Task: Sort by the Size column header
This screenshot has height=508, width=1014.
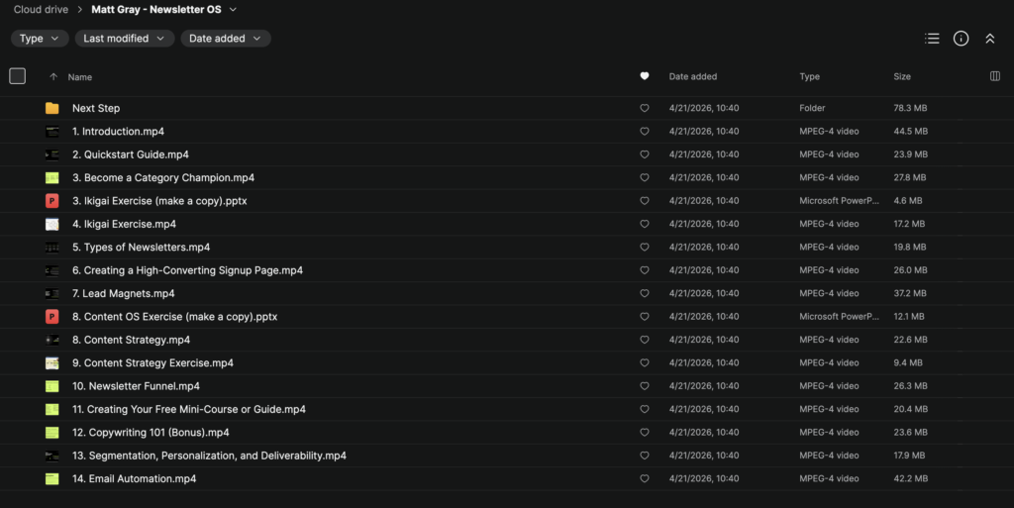Action: tap(901, 76)
